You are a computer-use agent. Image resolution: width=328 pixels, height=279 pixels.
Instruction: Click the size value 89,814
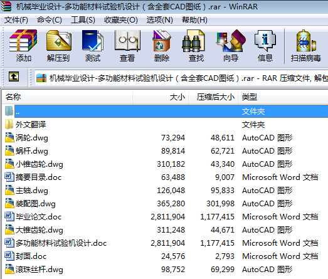(x=173, y=151)
